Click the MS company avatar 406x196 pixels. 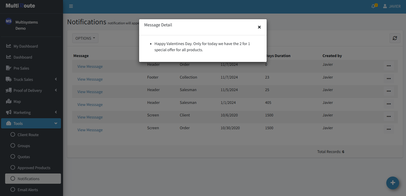point(9,21)
